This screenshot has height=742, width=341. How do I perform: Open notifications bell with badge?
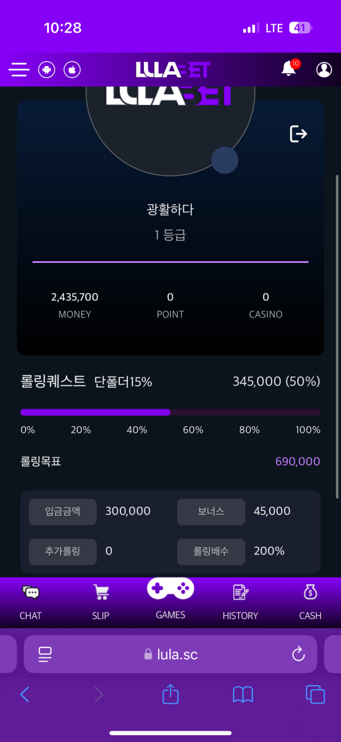click(x=290, y=68)
